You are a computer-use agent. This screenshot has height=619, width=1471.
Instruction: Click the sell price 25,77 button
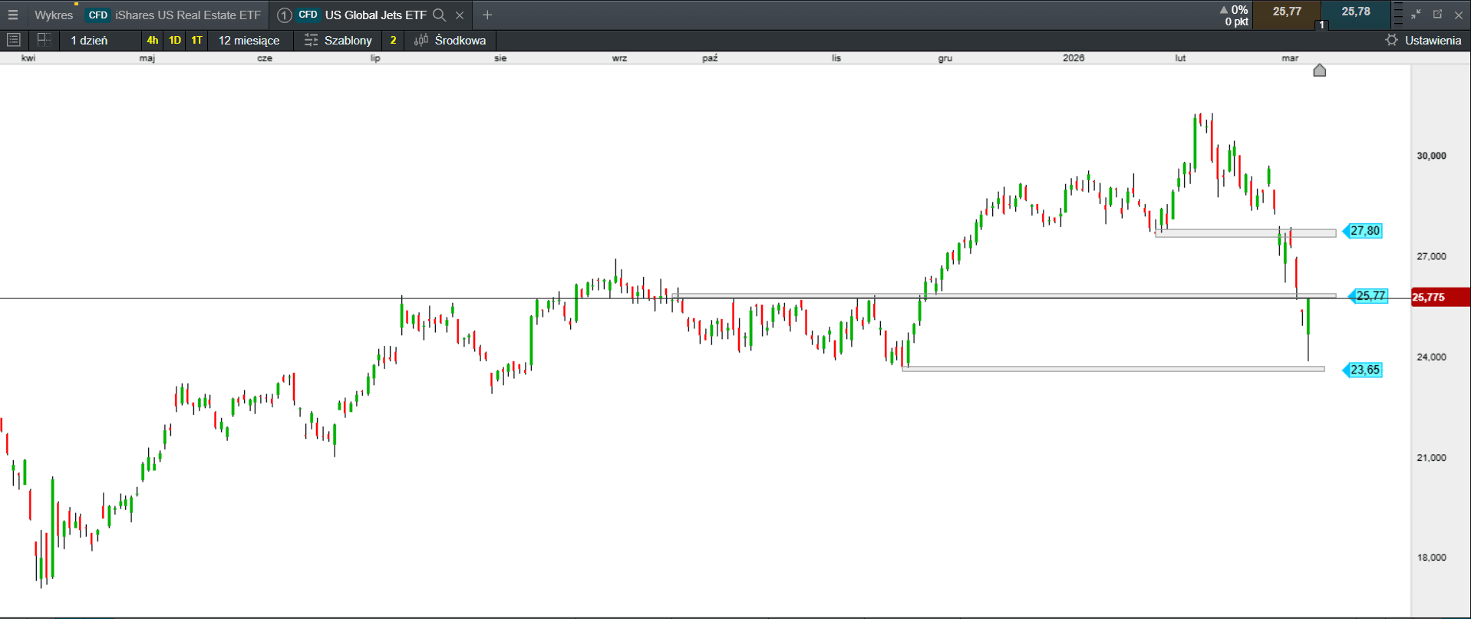1287,12
